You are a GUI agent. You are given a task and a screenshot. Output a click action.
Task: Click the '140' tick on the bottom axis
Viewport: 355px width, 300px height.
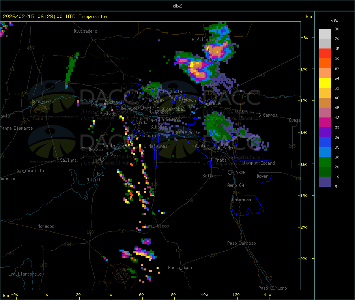[267, 294]
